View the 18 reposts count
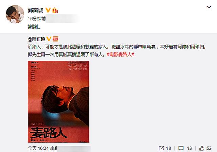Viewport: 217px width, 152px height. coord(169,148)
